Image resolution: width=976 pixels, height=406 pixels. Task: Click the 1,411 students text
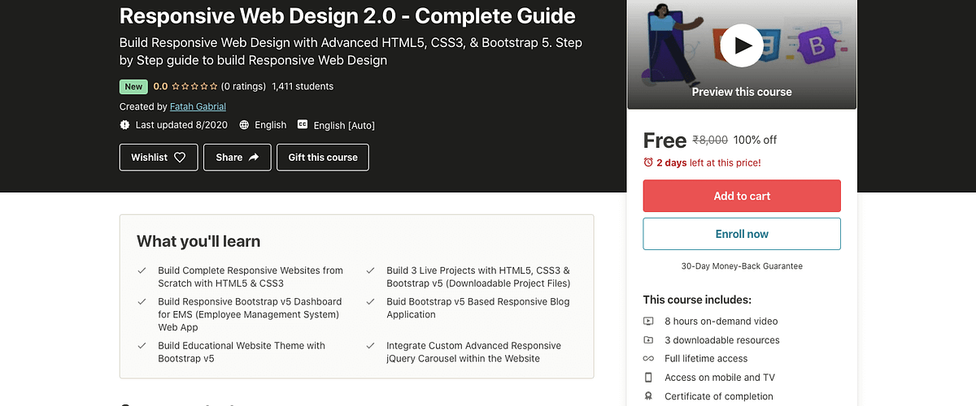click(303, 86)
